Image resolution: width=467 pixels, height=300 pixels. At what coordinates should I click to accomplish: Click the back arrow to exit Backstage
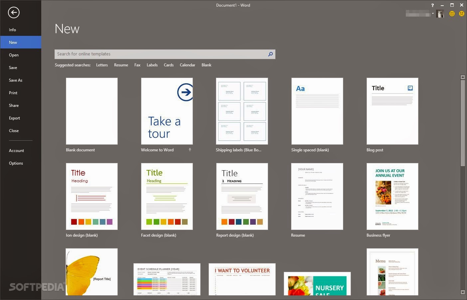[x=14, y=13]
